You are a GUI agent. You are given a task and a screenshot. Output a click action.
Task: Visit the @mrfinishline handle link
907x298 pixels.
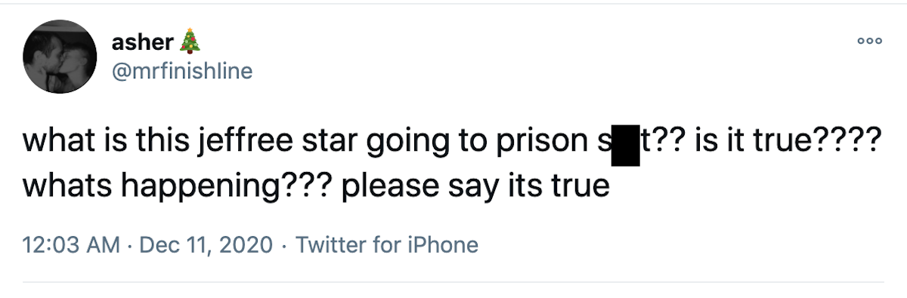coord(182,71)
